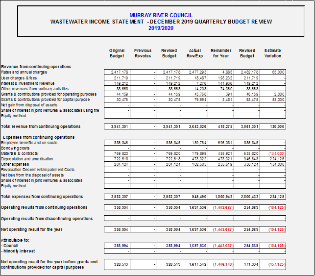Click 224,125 in the Depreciation row
Image resolution: width=315 pixels, height=276 pixels.
(273, 159)
